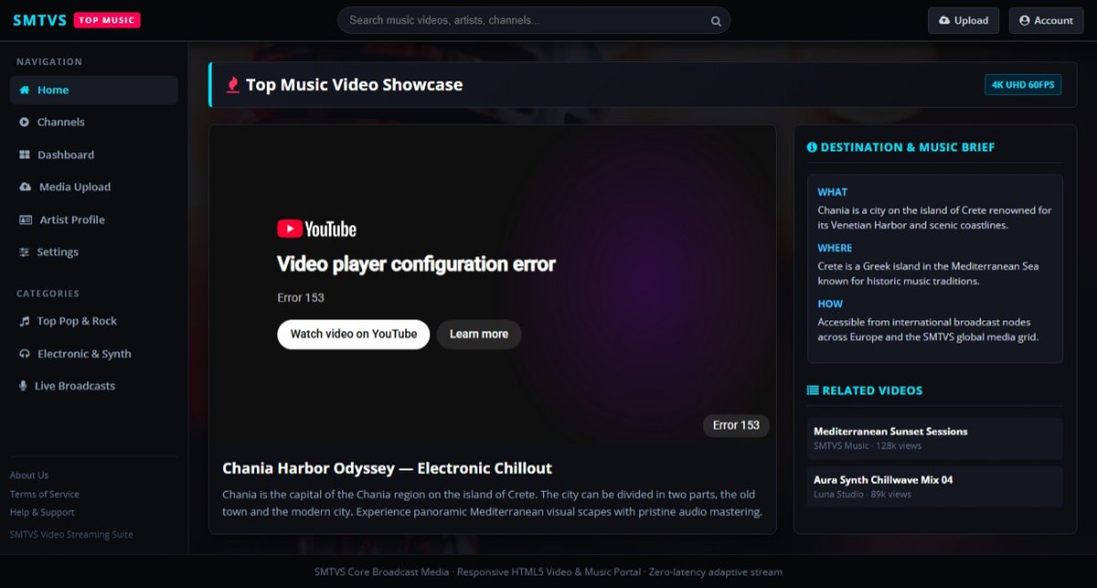The image size is (1097, 588).
Task: Open the Channels navigation item
Action: pos(93,123)
